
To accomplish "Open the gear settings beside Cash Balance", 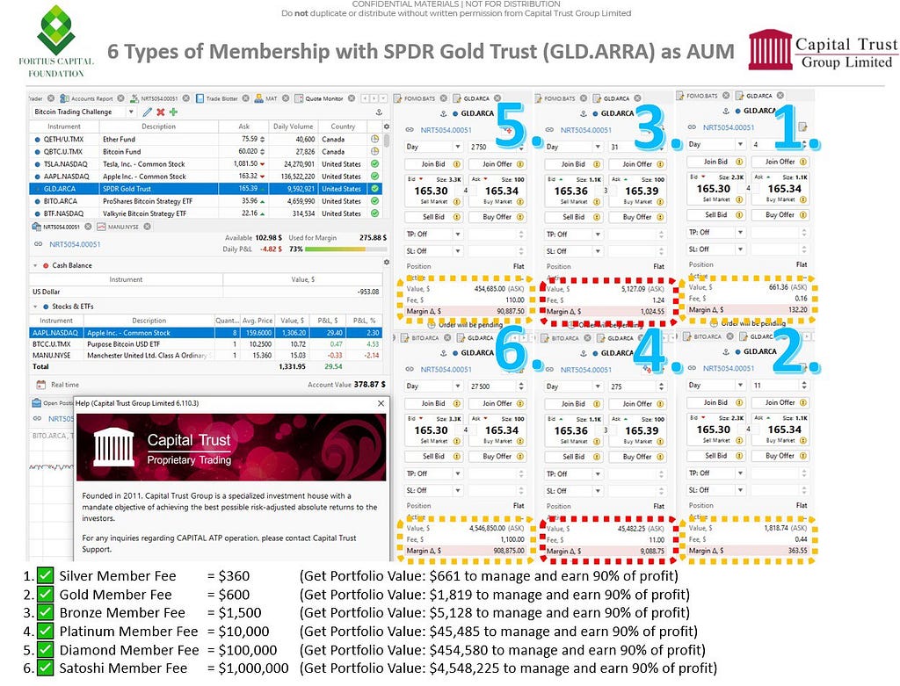I will (387, 262).
